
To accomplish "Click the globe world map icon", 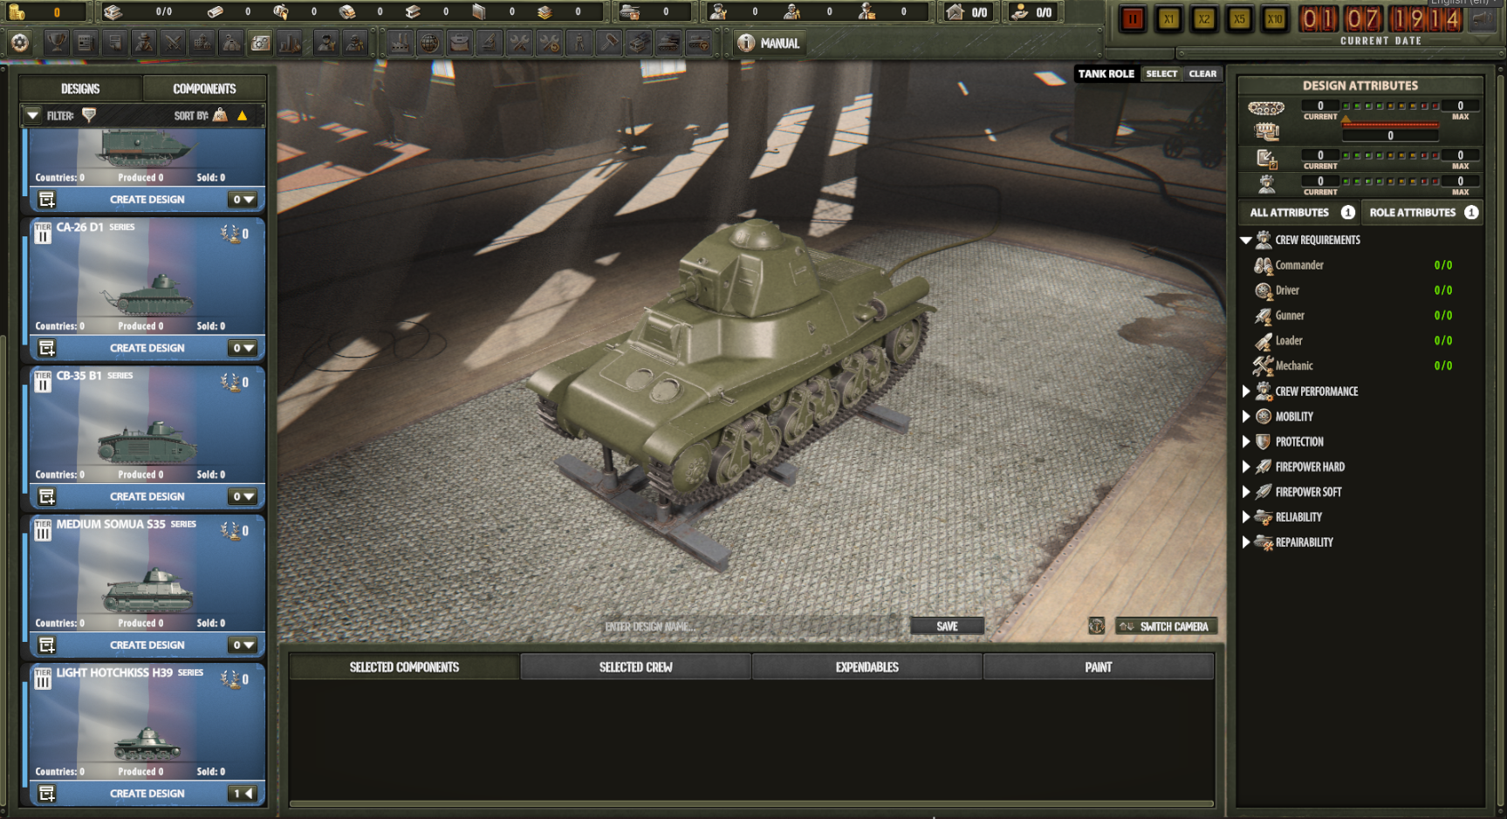I will pyautogui.click(x=429, y=43).
